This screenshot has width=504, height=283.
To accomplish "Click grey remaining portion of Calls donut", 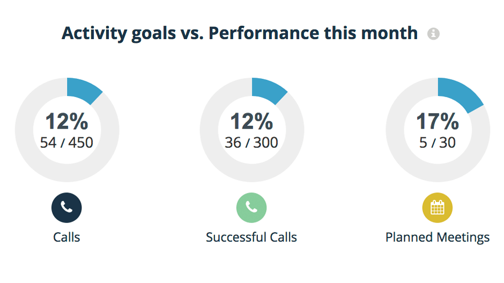I will coord(66,173).
